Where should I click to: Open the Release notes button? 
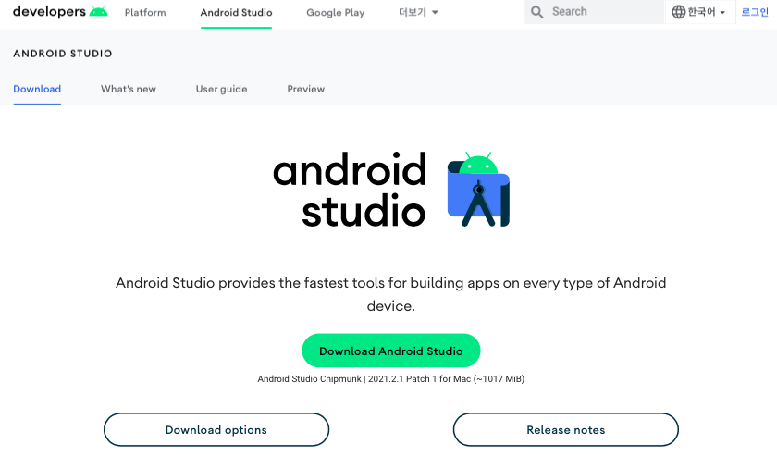pyautogui.click(x=565, y=430)
